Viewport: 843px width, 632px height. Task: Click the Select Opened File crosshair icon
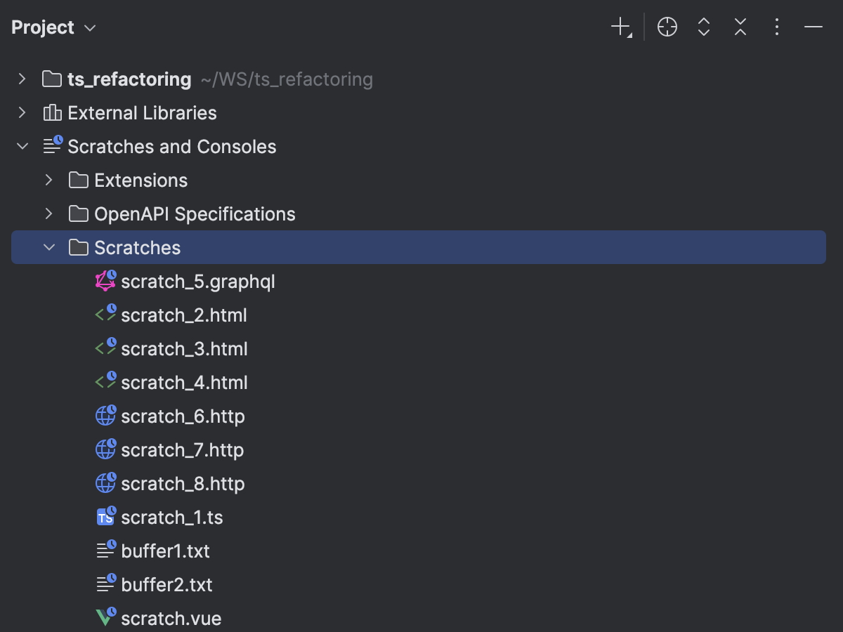(x=667, y=27)
